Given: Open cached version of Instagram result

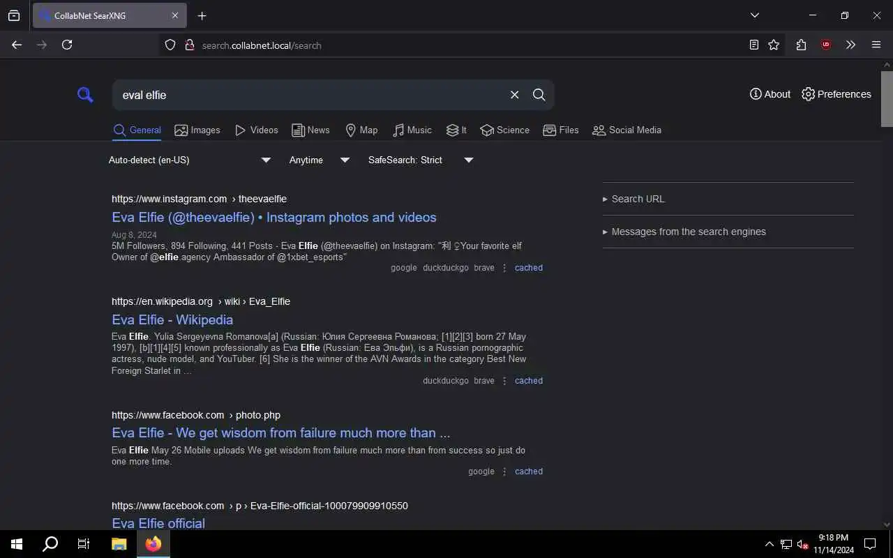Looking at the screenshot, I should pyautogui.click(x=529, y=268).
